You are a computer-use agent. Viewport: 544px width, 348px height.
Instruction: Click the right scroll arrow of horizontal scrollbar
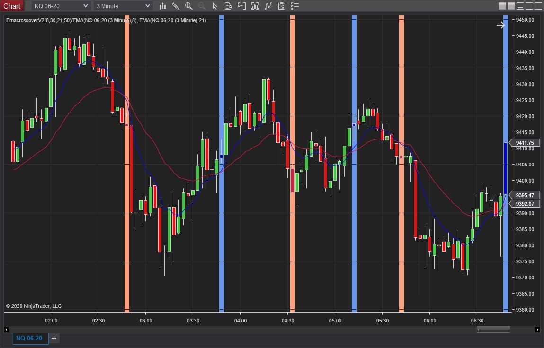(x=537, y=329)
